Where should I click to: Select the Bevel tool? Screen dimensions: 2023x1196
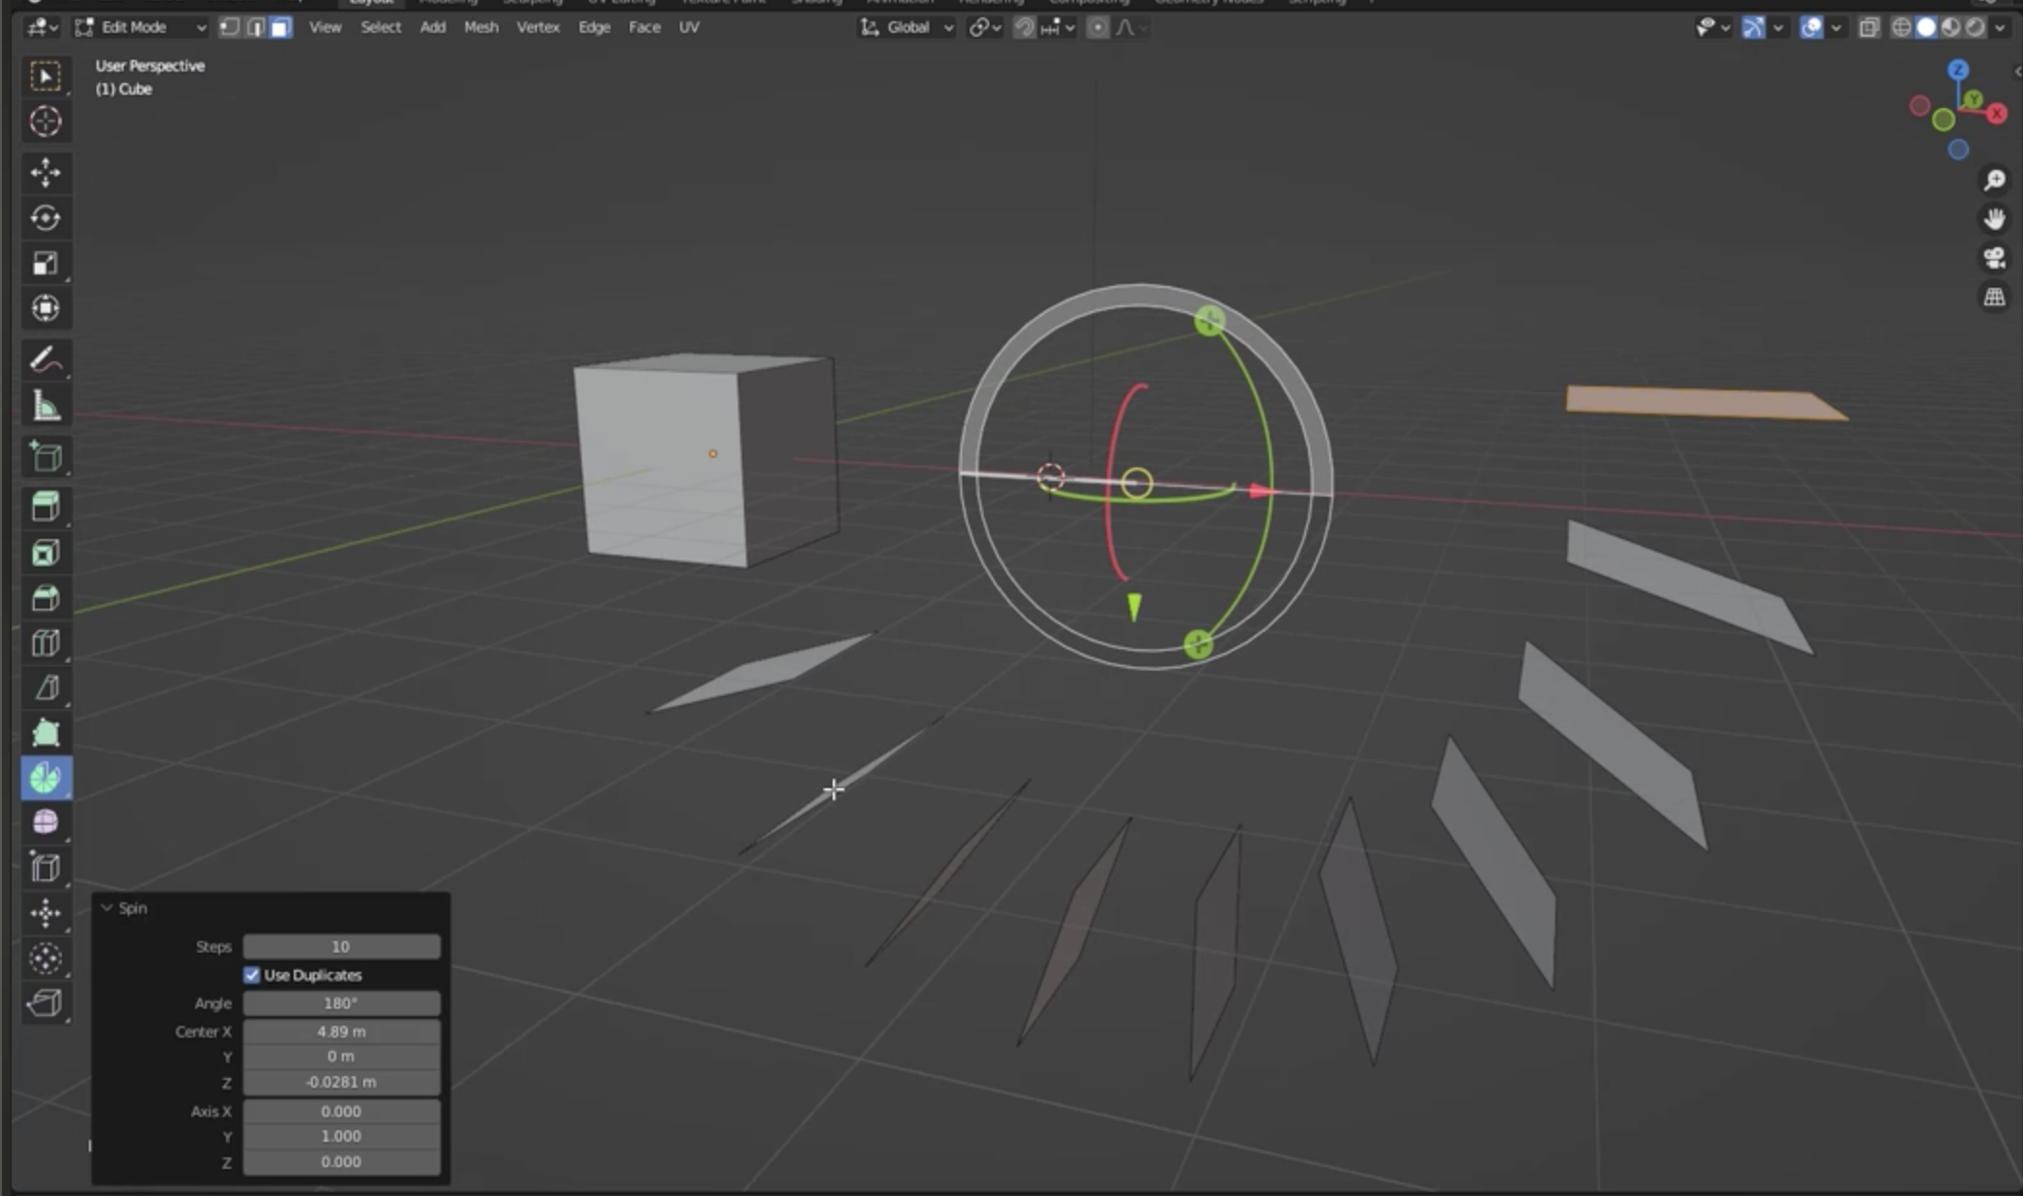click(45, 598)
